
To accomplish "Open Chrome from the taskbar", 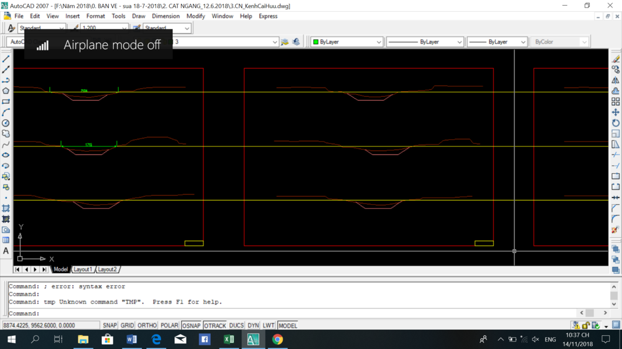I will (277, 340).
